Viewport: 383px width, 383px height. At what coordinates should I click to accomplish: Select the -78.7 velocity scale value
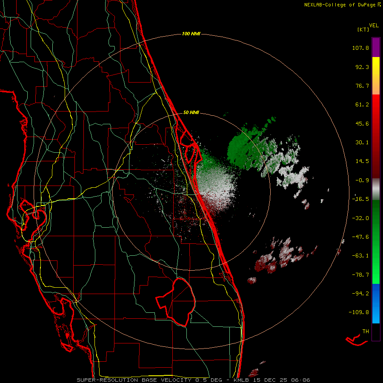(x=360, y=275)
